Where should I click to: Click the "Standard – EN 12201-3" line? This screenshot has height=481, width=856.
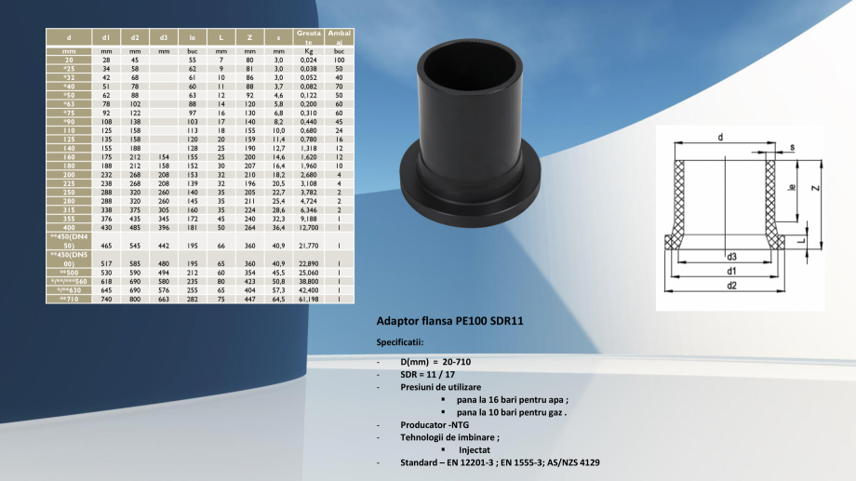pos(500,462)
